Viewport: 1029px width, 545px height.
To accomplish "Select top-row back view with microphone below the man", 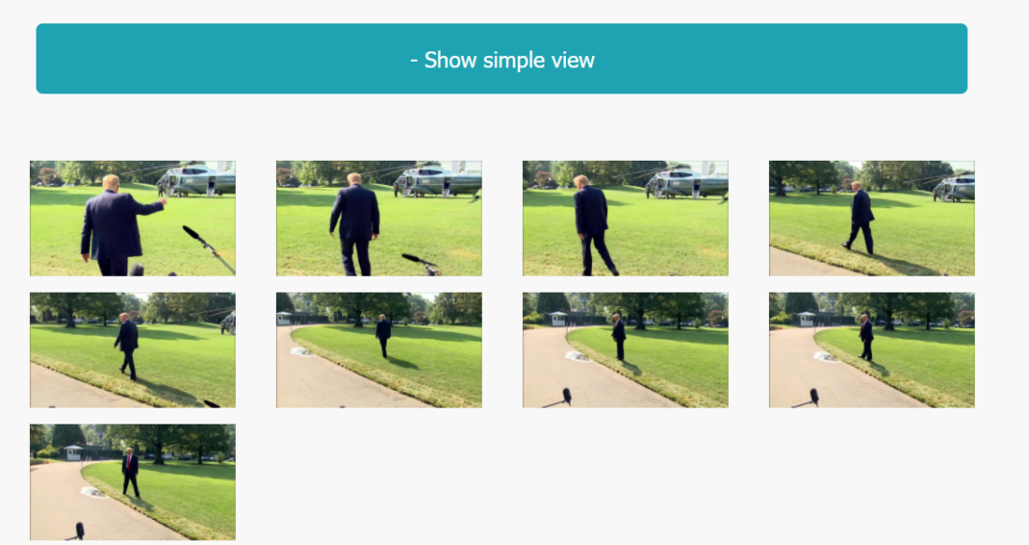I will click(379, 218).
